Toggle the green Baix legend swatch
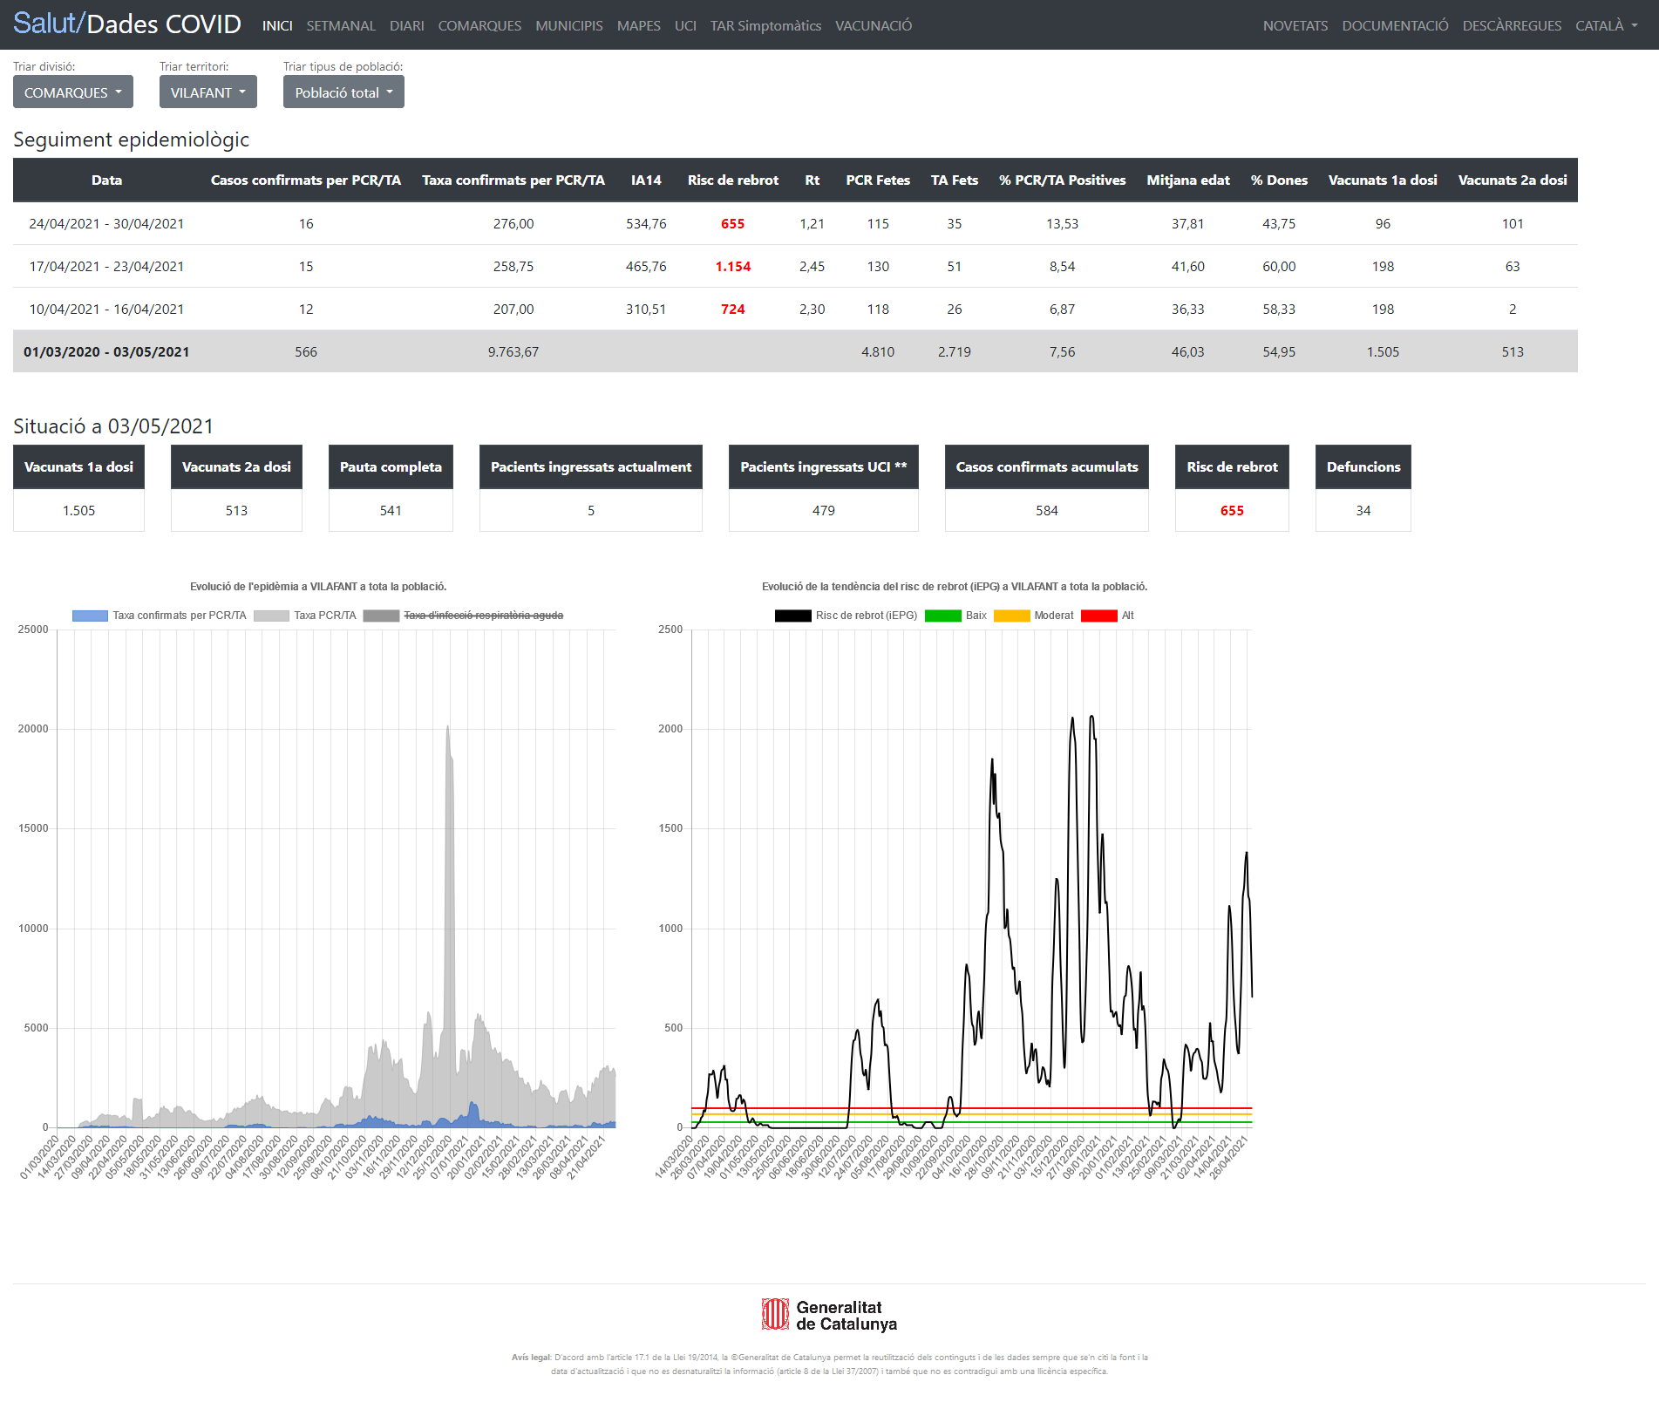1659x1409 pixels. (x=942, y=616)
